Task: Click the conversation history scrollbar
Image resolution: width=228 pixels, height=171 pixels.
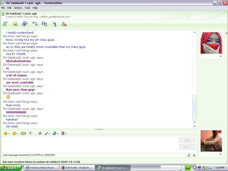Action: (x=195, y=107)
